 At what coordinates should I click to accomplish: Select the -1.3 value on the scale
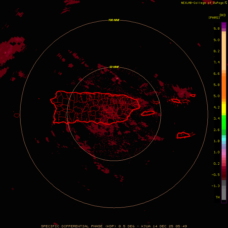[216, 186]
